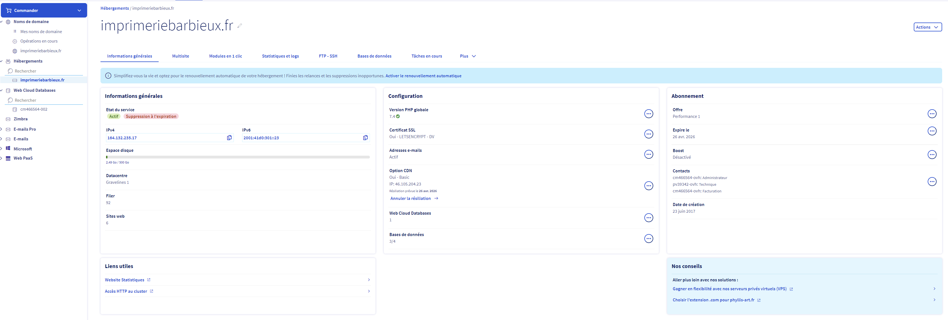Viewport: 948px width, 320px height.
Task: Copy the IPv4 address to clipboard
Action: tap(229, 138)
